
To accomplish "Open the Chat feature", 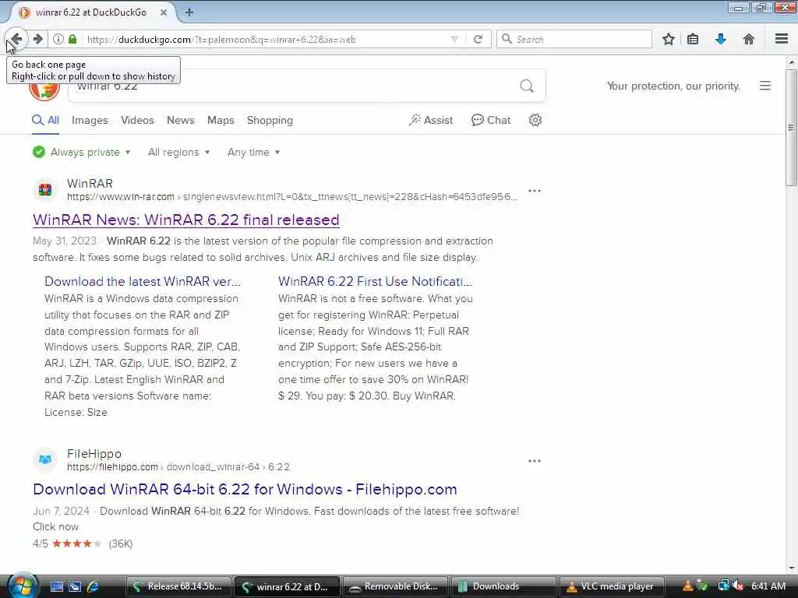I will (491, 120).
